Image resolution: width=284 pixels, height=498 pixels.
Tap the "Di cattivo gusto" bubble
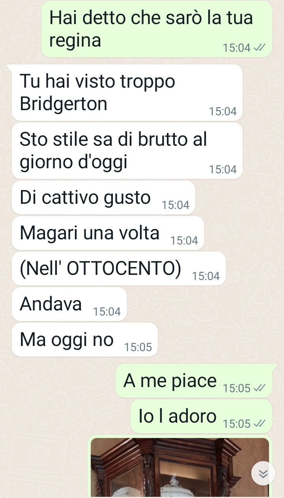[103, 197]
